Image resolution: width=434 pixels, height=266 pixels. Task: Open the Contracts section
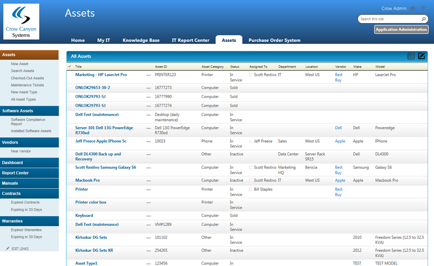pyautogui.click(x=29, y=193)
